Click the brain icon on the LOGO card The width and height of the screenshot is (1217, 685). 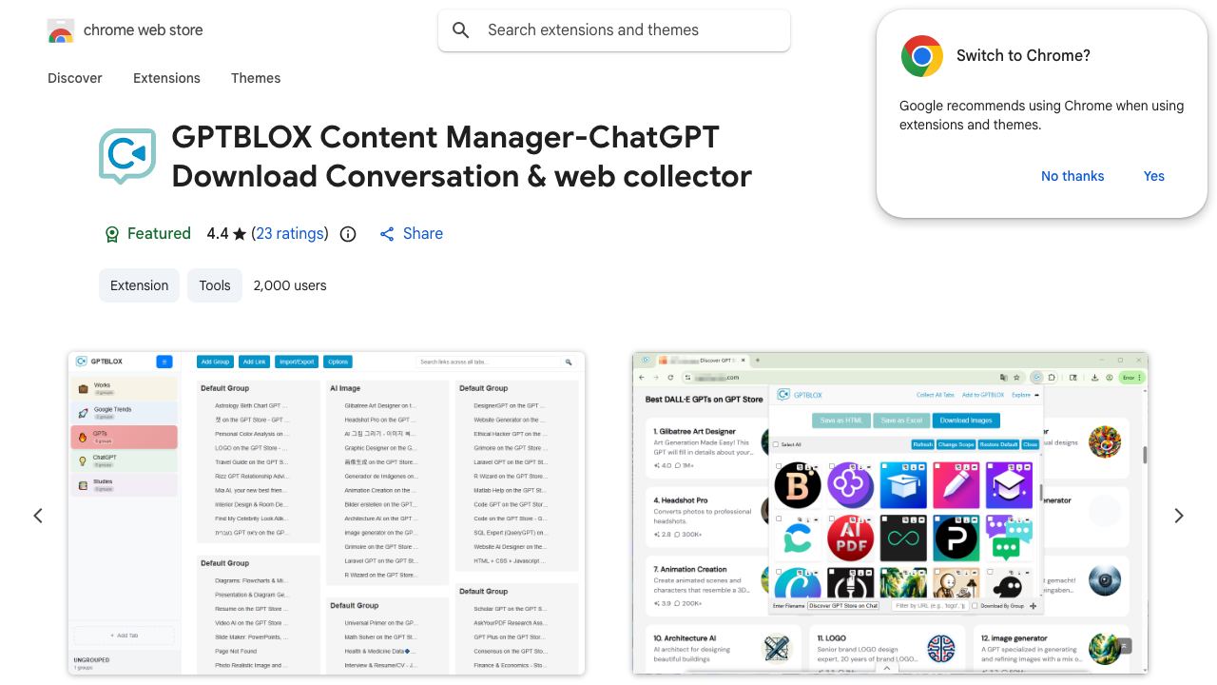(941, 649)
